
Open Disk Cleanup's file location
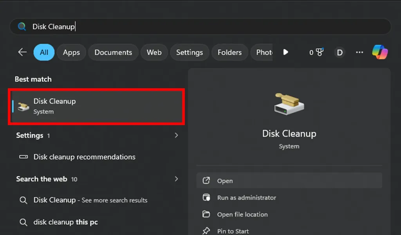coord(242,214)
